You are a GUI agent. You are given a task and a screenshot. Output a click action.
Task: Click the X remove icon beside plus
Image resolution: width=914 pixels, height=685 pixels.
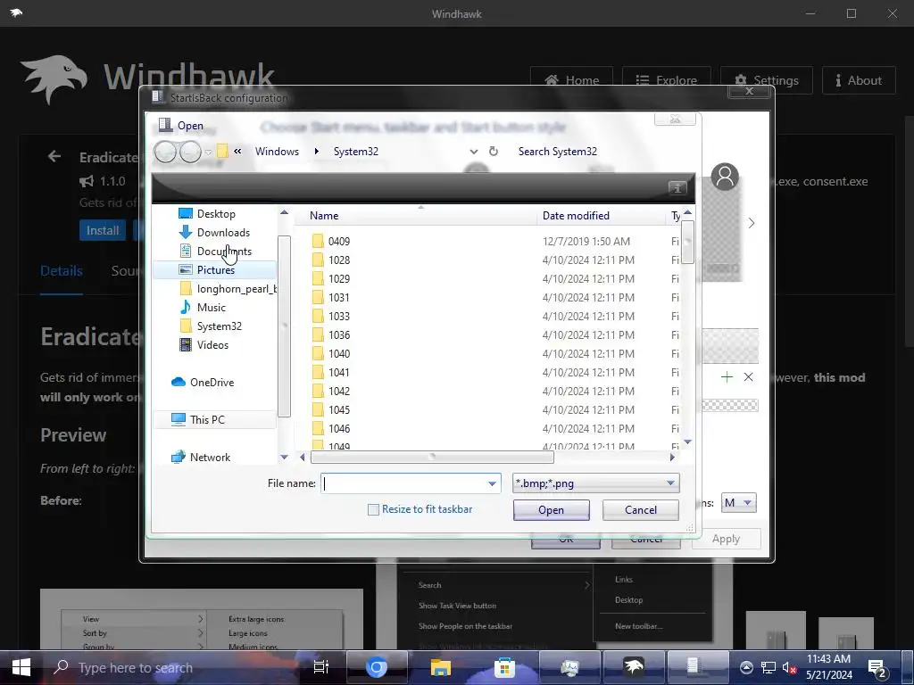tap(749, 377)
